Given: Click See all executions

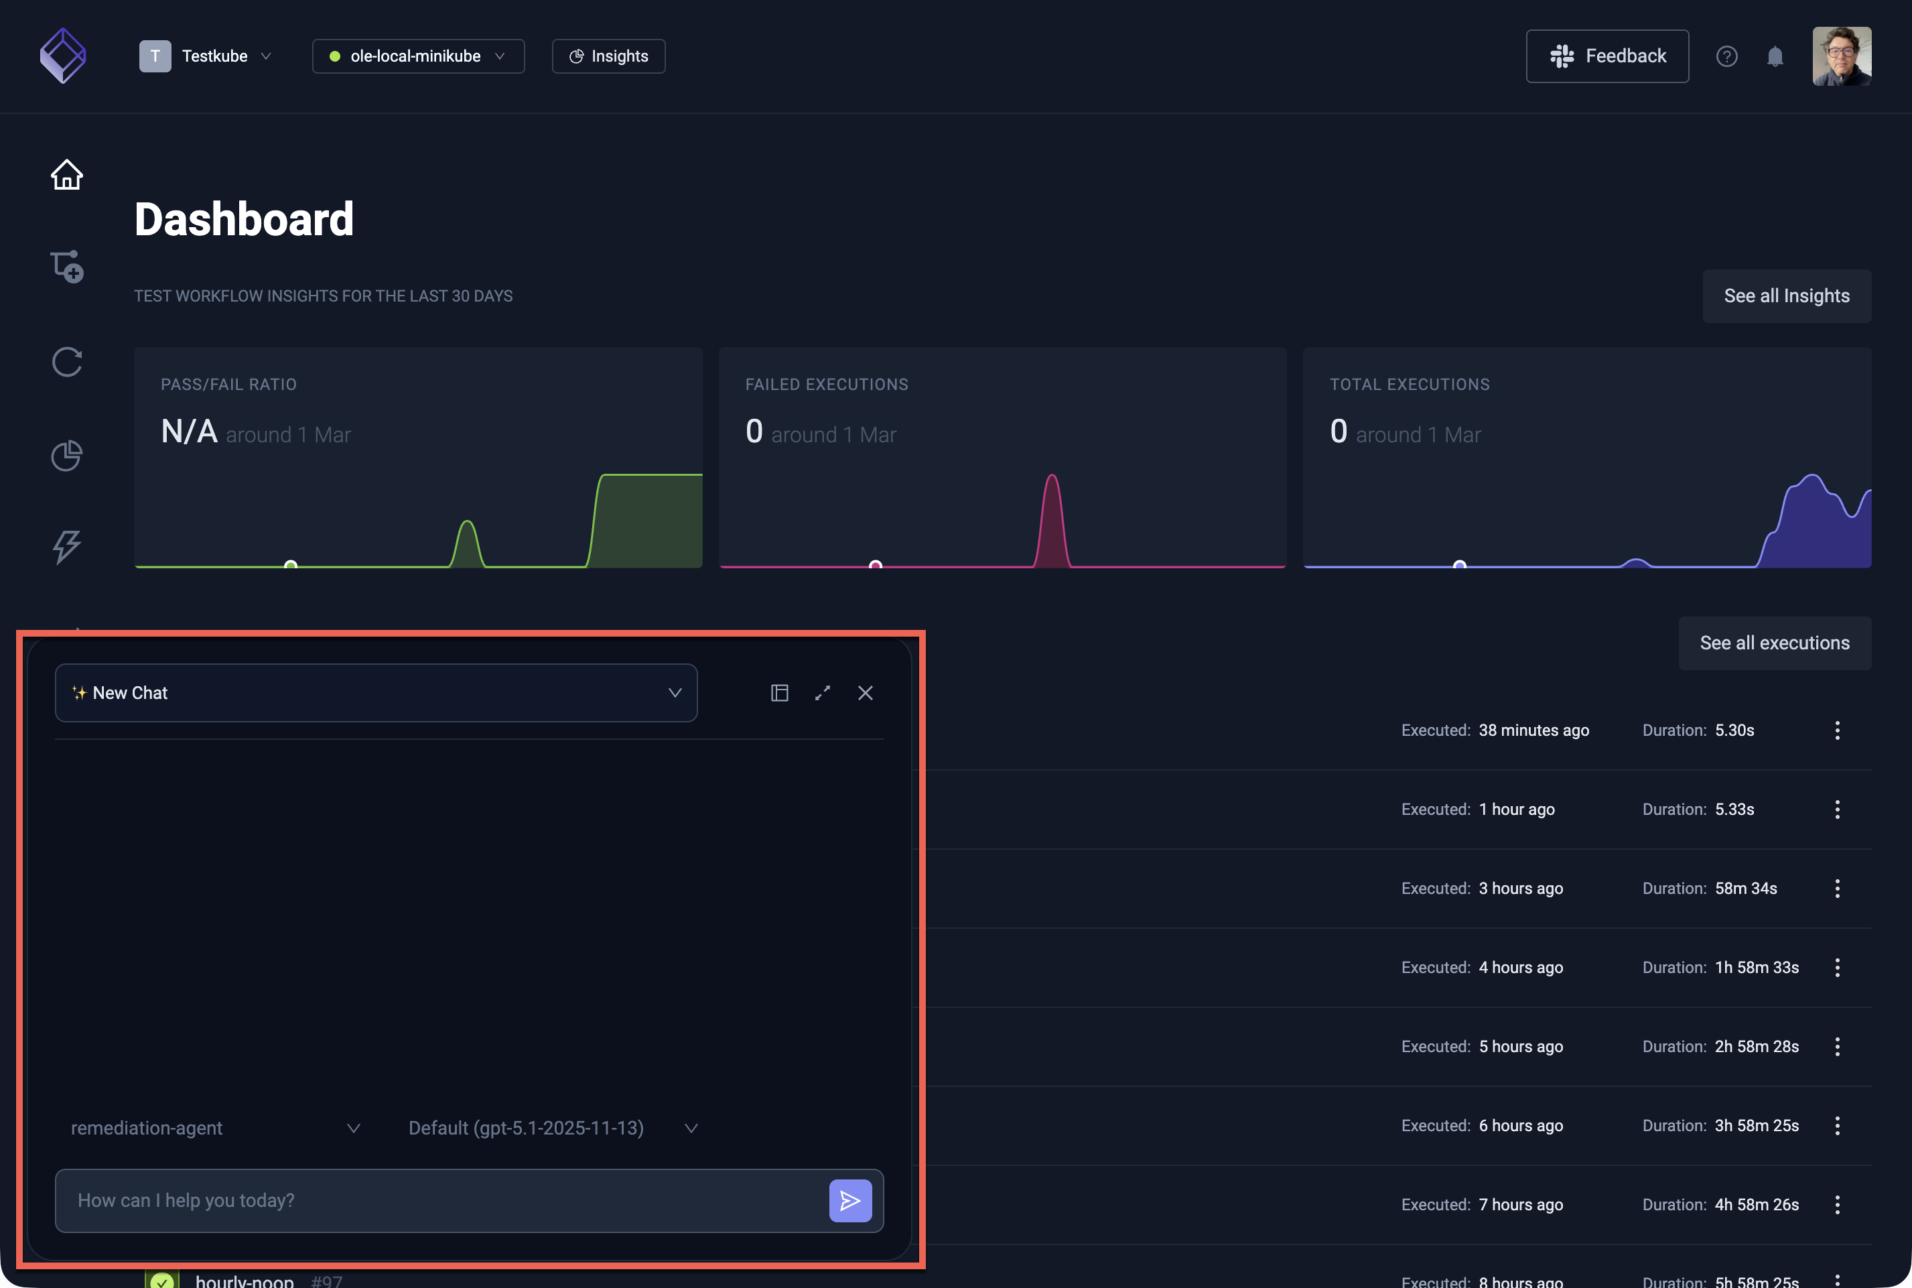Looking at the screenshot, I should click(x=1775, y=643).
